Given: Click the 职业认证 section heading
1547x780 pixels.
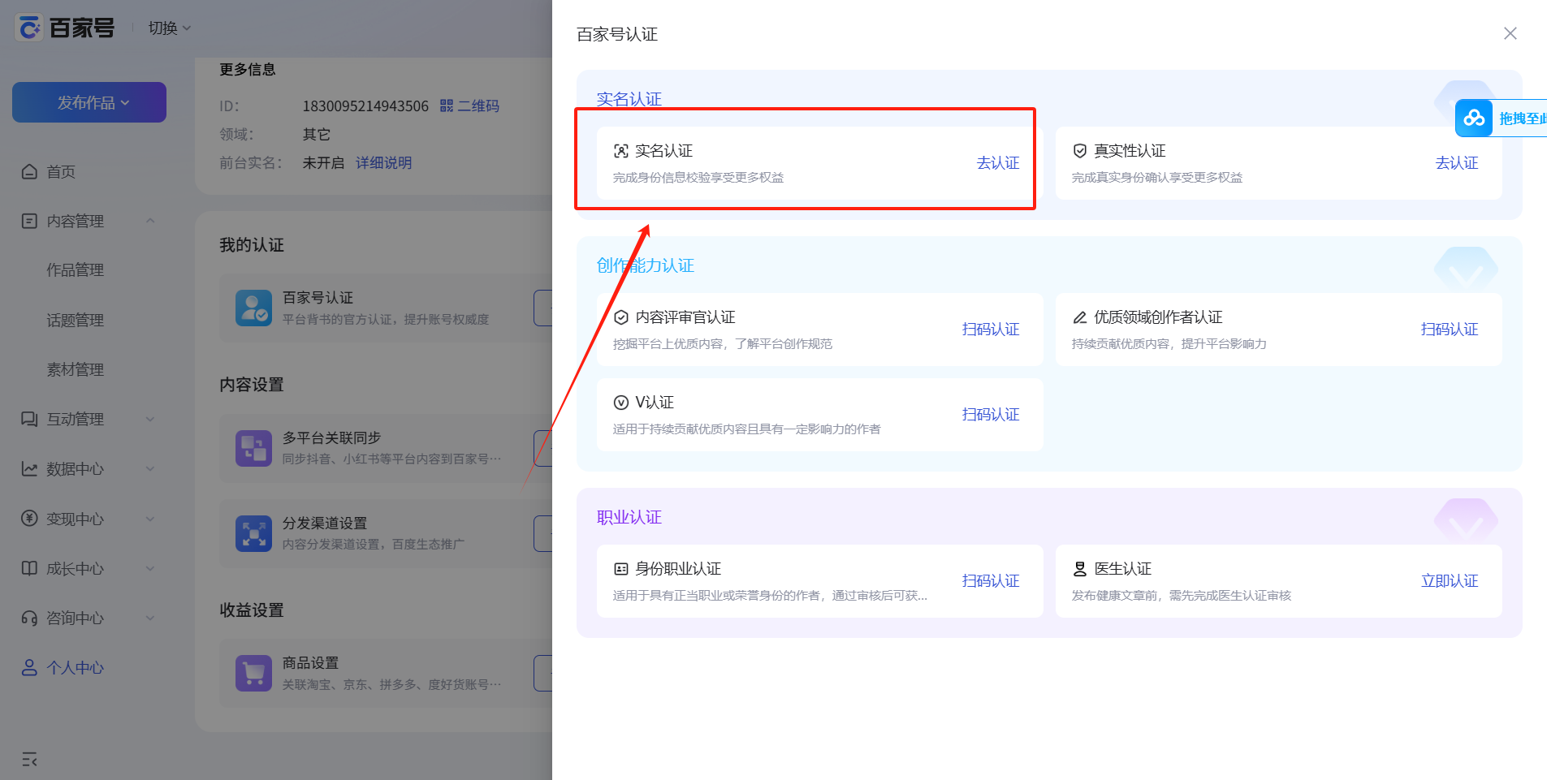Looking at the screenshot, I should [629, 517].
